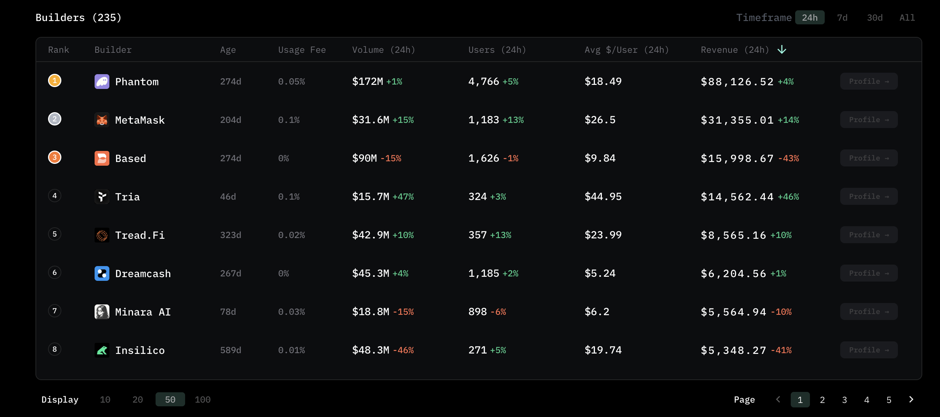Open page 2 of builders list
Screen dimensions: 940x417
pyautogui.click(x=822, y=400)
